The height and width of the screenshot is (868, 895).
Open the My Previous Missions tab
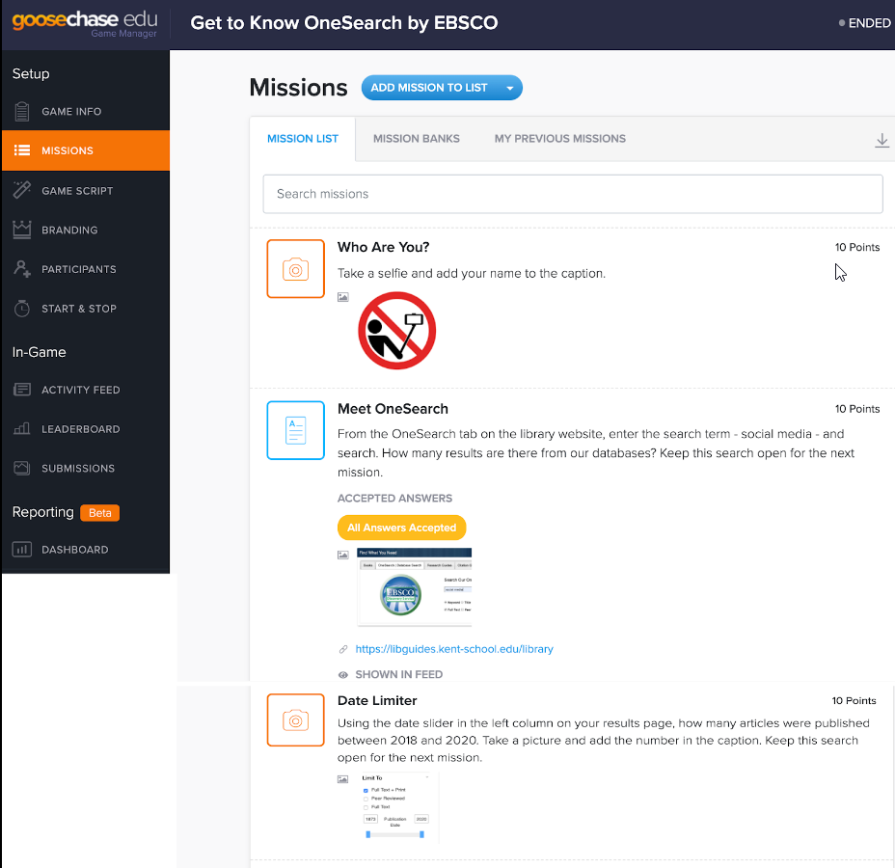(559, 139)
